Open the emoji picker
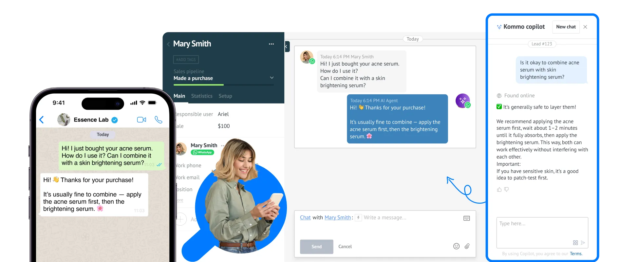621x262 pixels. (456, 246)
